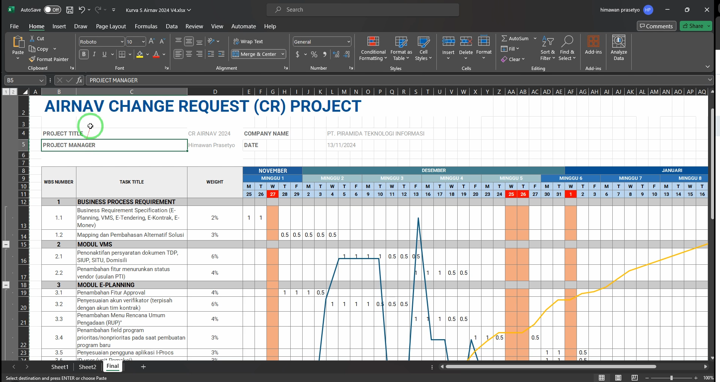Toggle the AutoSave switch
This screenshot has width=720, height=382.
[53, 10]
